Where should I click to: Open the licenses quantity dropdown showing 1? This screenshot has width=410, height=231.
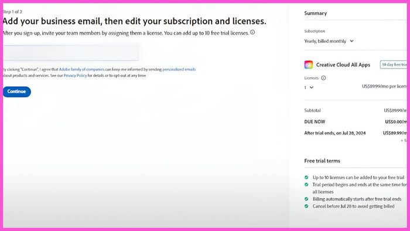point(309,87)
